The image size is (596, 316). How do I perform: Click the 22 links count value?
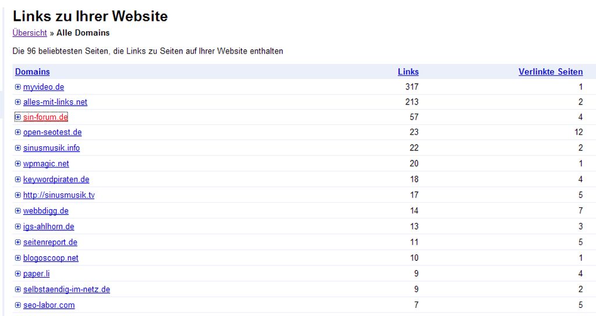click(414, 148)
